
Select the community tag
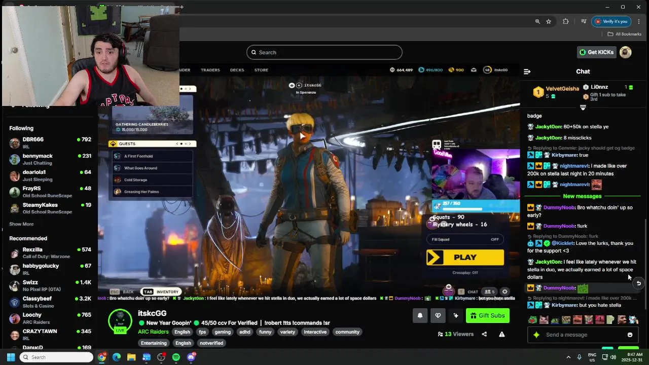[347, 332]
